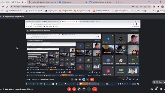Close the Facebook tab
The image size is (165, 93).
[x=86, y=2]
